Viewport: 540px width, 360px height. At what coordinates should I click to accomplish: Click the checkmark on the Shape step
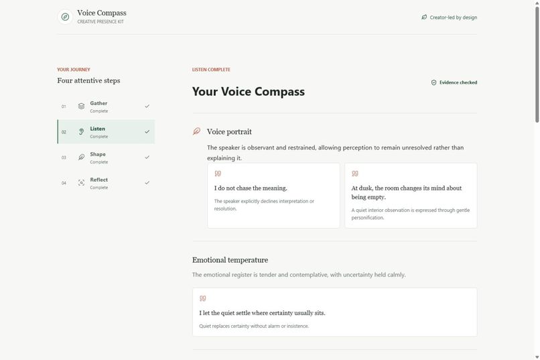pos(147,157)
